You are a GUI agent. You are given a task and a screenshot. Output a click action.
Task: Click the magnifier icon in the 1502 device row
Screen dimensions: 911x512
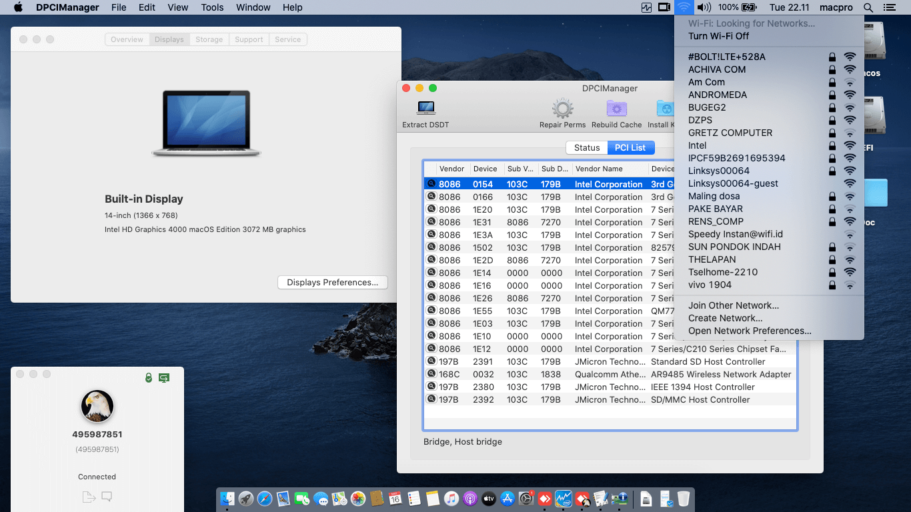(x=431, y=247)
